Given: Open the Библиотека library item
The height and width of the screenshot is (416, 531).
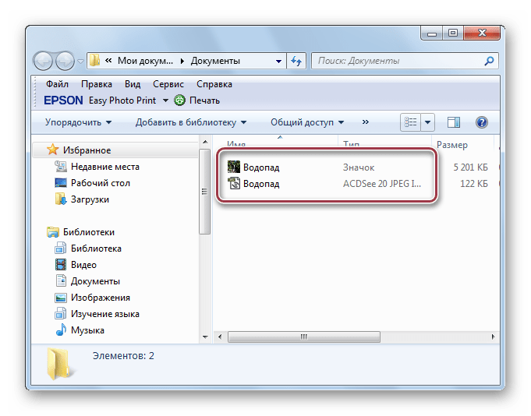Looking at the screenshot, I should pos(96,249).
